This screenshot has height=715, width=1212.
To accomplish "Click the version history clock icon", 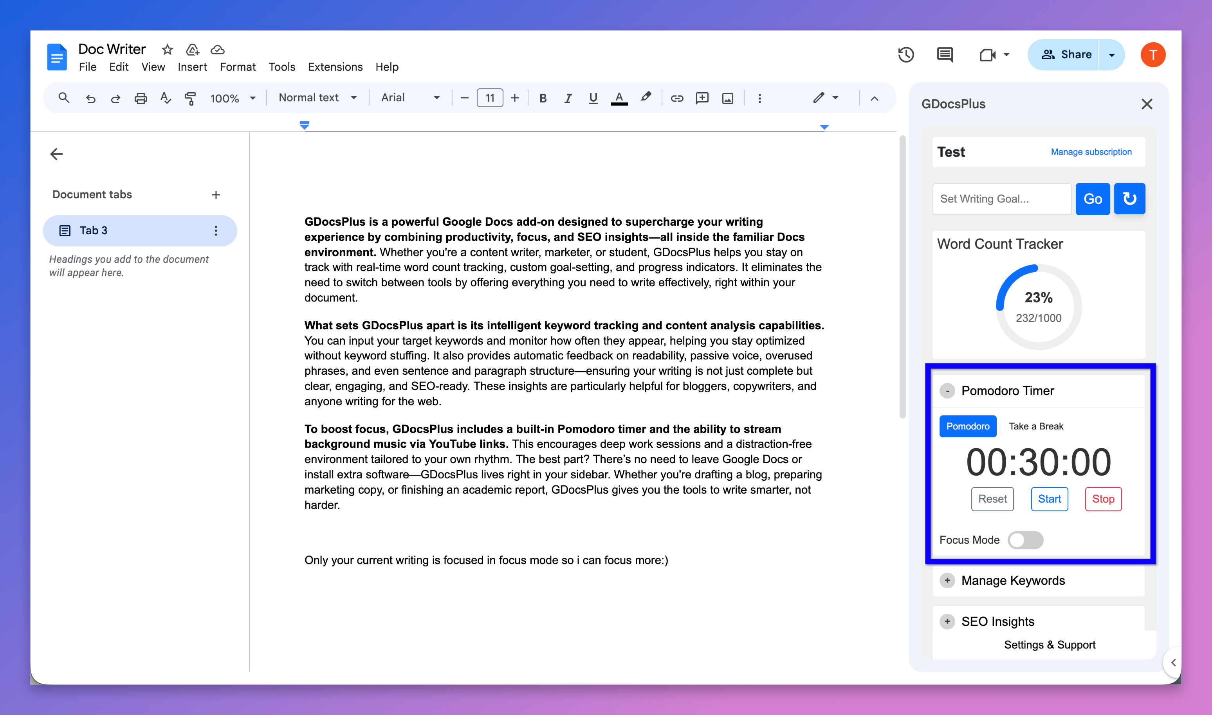I will 906,54.
